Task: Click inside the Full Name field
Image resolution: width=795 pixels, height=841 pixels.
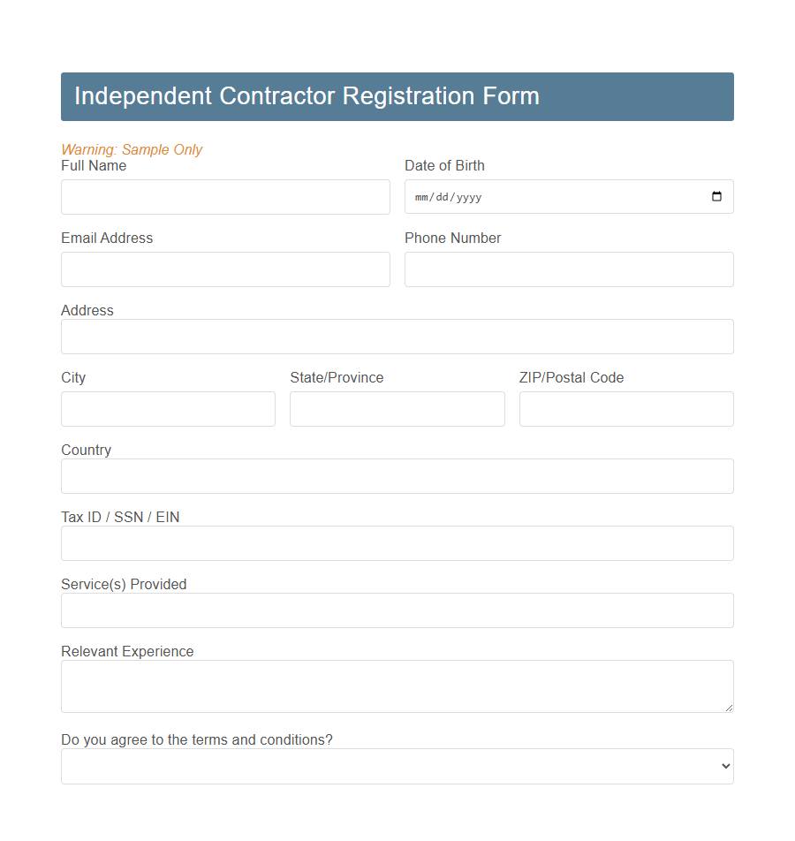Action: point(225,196)
